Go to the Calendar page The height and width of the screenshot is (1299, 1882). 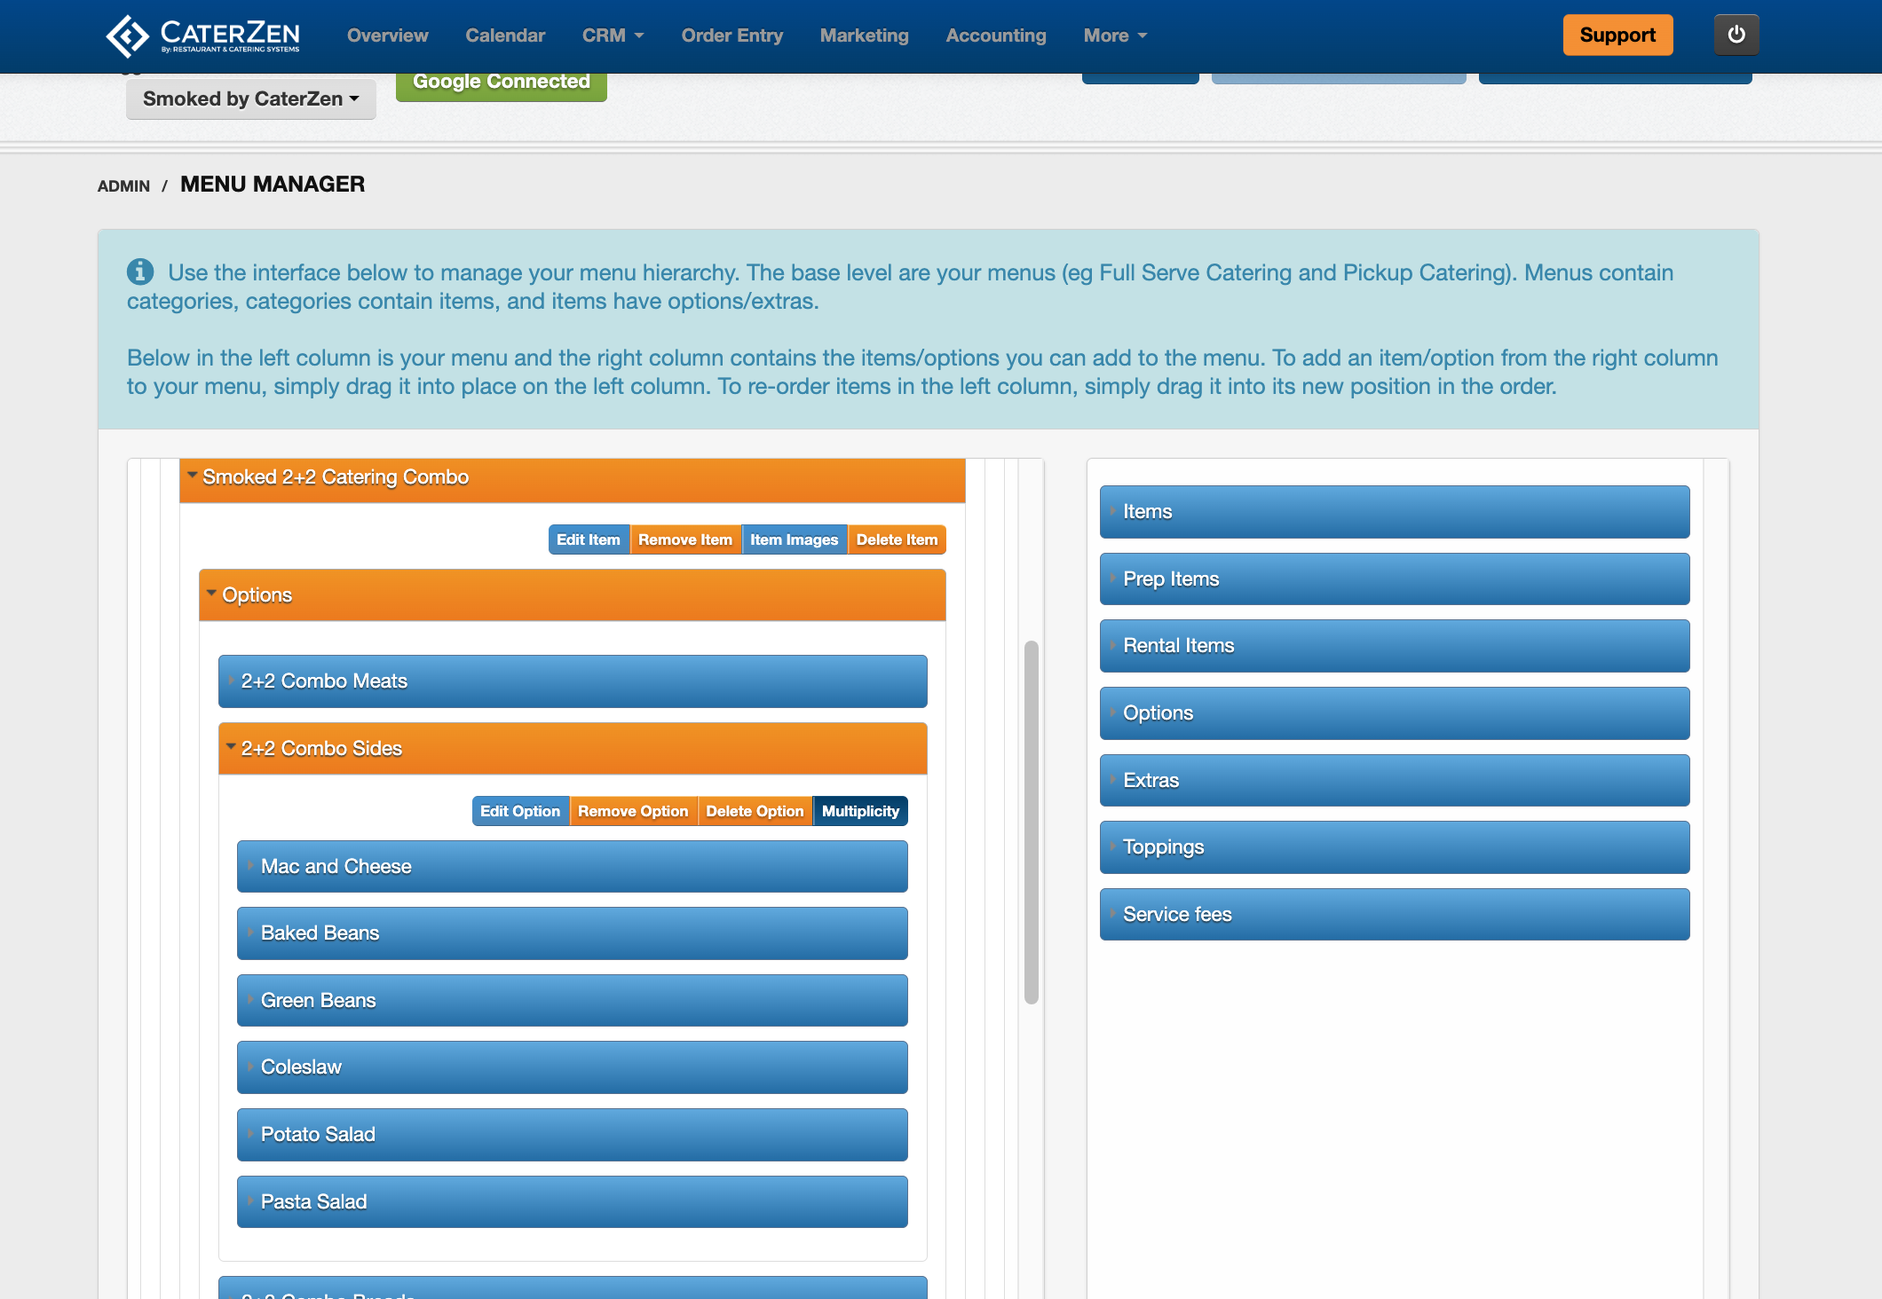point(505,35)
